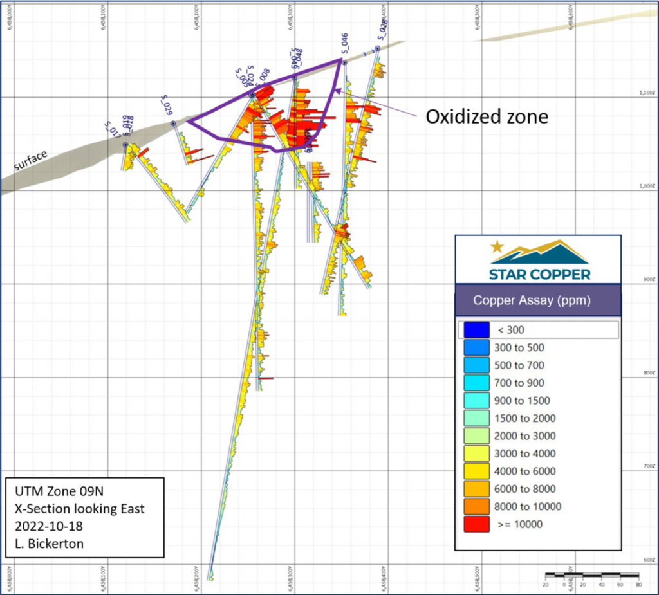Click the 'STAR COPPER' logo text
This screenshot has width=659, height=595.
tap(539, 274)
